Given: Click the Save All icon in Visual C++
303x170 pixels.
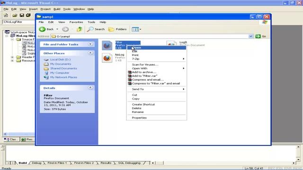Looking at the screenshot, I should point(28,15).
